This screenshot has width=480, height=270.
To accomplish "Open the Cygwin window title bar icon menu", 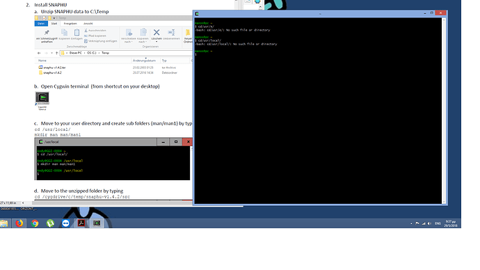I will (x=197, y=14).
